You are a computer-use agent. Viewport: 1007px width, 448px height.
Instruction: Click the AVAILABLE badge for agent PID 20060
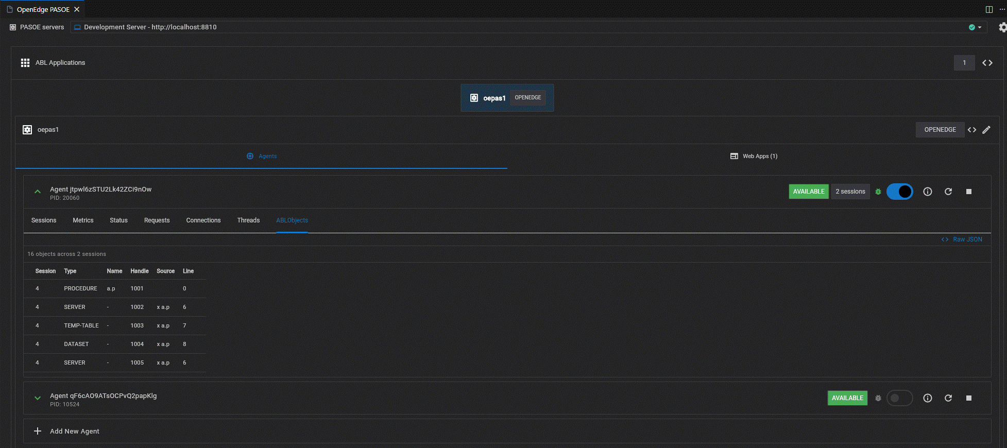coord(809,192)
